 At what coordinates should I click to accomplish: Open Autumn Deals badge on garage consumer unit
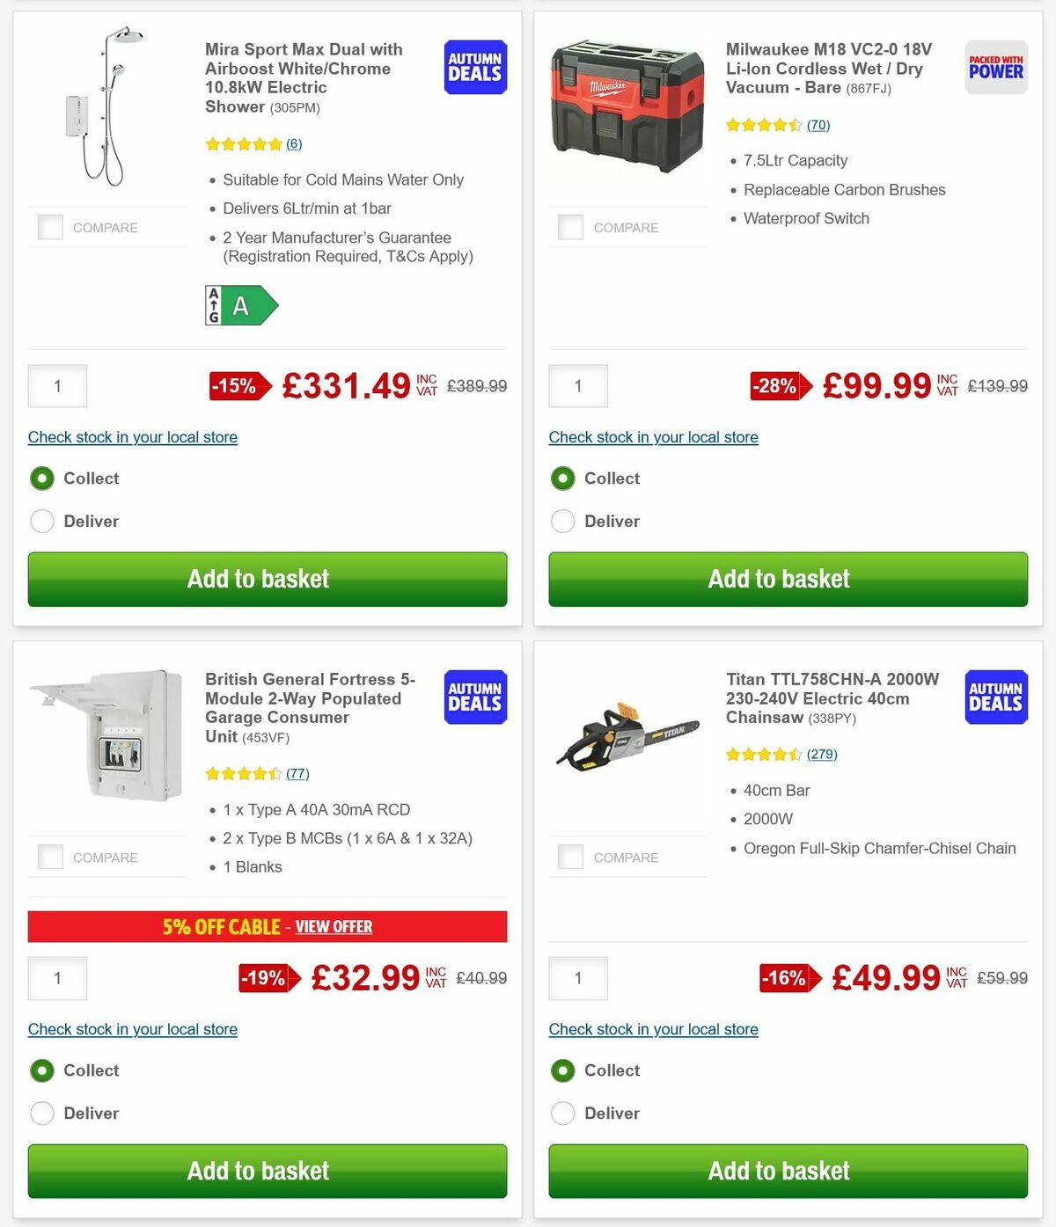click(x=474, y=696)
